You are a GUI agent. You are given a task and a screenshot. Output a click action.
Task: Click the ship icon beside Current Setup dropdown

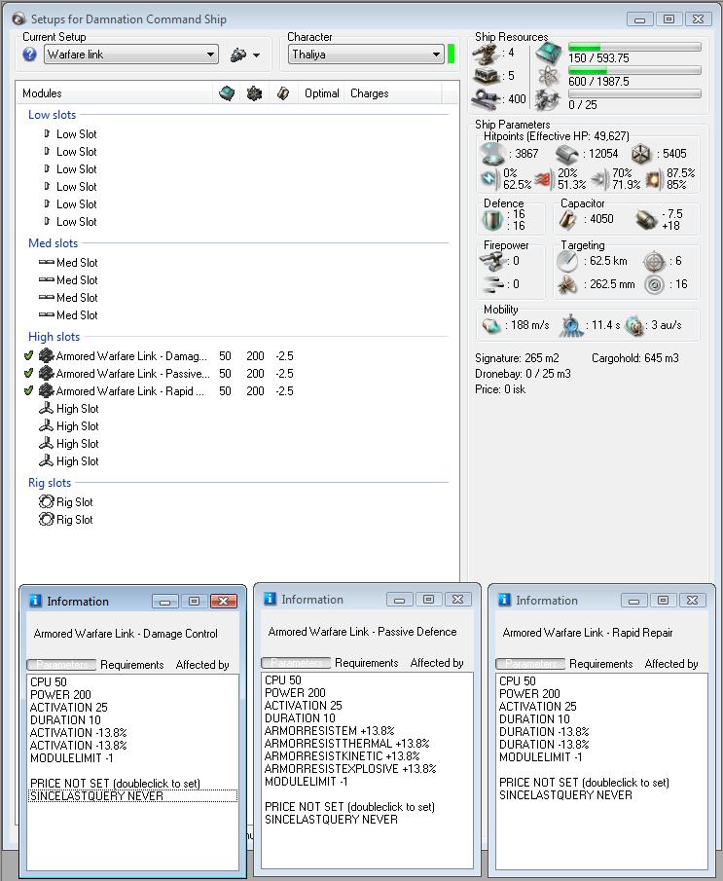[238, 55]
